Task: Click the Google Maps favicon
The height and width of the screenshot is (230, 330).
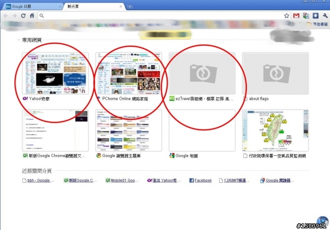Action: [172, 155]
